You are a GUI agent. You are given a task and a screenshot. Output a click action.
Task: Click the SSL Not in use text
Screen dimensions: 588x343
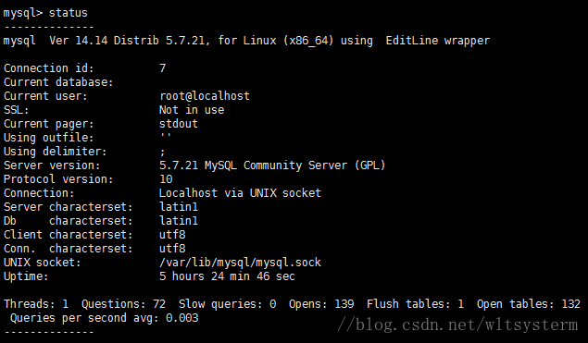[192, 110]
